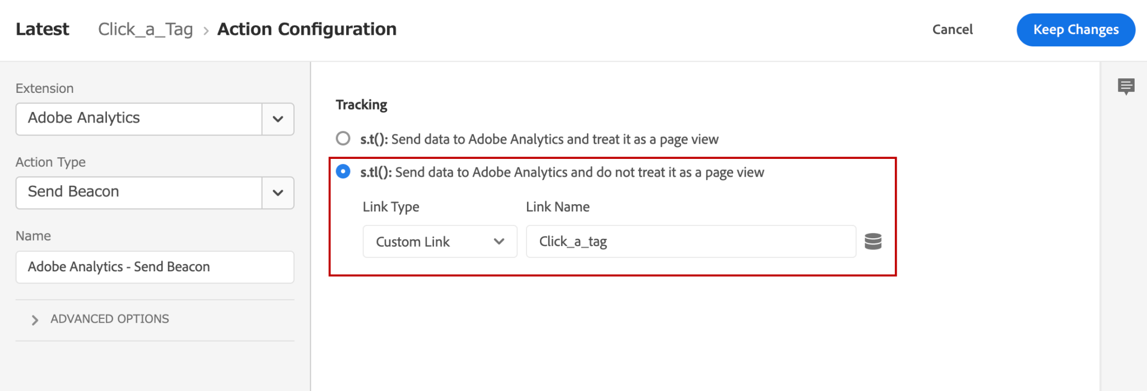Click the Extension dropdown chevron icon
The height and width of the screenshot is (391, 1147).
[x=277, y=119]
